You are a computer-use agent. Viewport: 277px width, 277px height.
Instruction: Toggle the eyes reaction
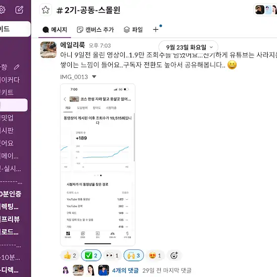[x=112, y=255]
